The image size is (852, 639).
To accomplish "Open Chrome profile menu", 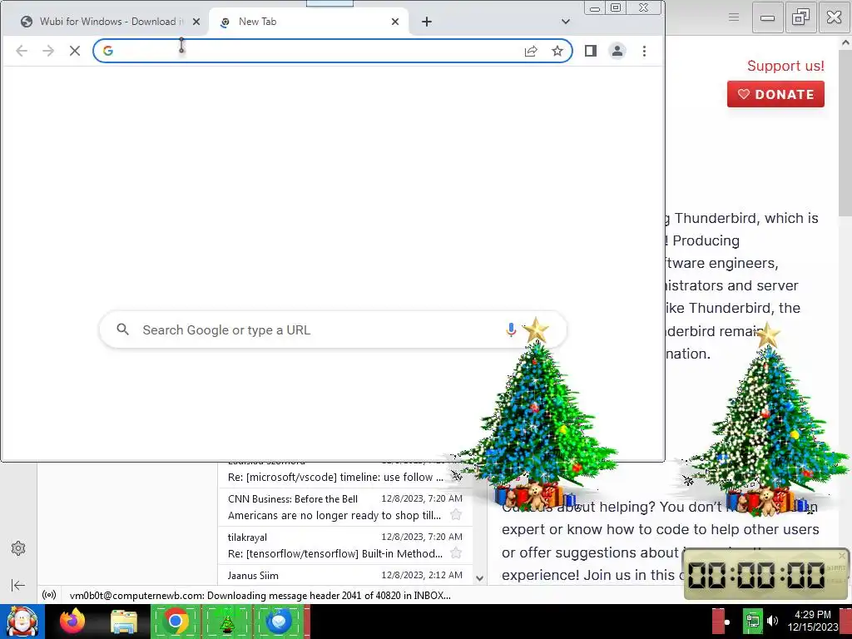I will [617, 51].
